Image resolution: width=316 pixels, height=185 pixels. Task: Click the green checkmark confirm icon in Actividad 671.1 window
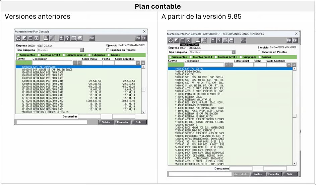(289, 65)
